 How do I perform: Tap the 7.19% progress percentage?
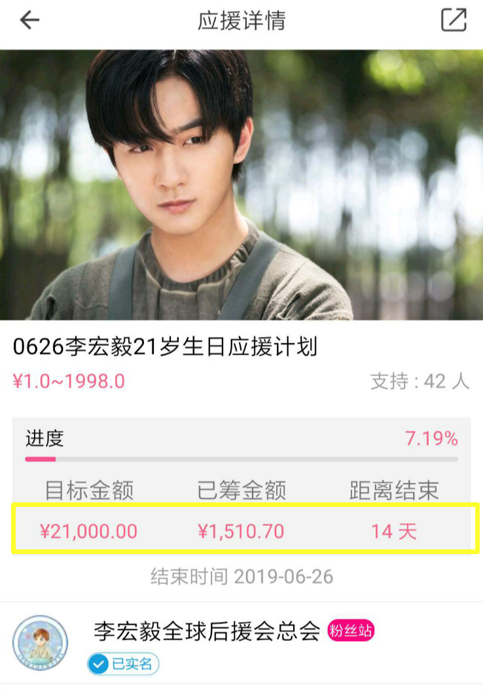pos(432,439)
